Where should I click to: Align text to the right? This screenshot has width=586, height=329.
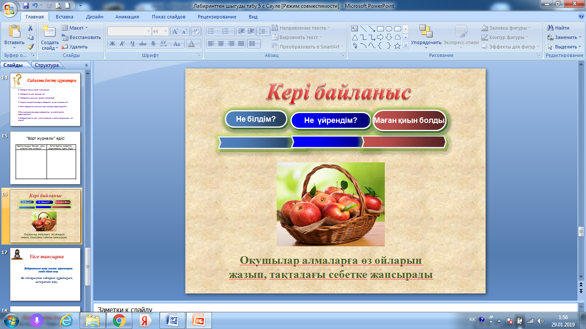(231, 44)
